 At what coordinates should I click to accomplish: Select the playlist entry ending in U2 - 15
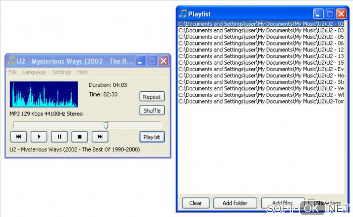click(x=261, y=63)
